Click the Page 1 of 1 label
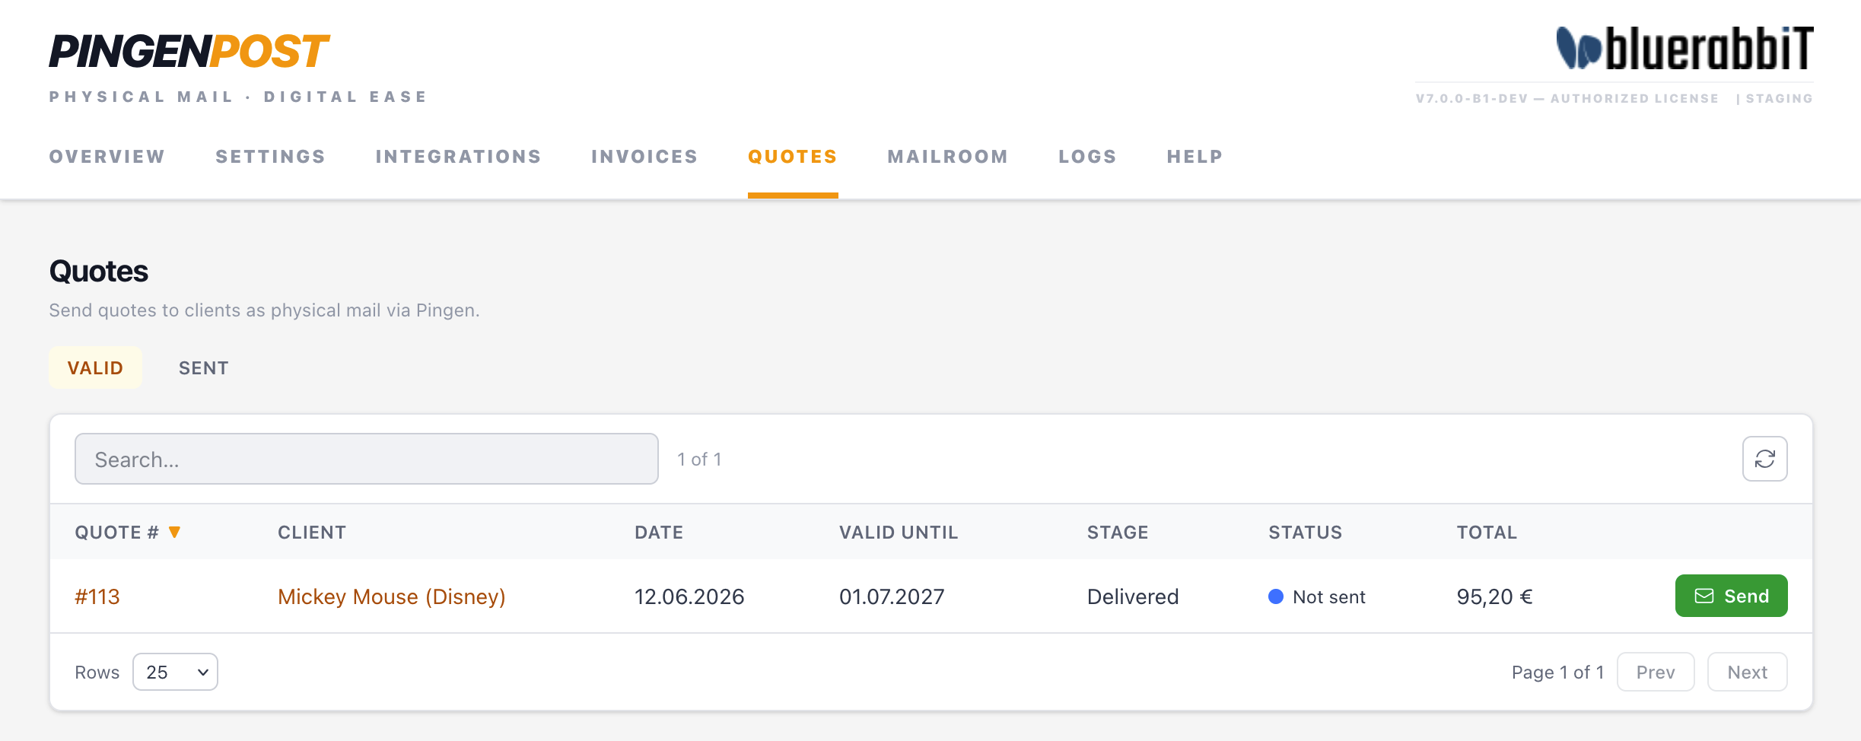 [x=1557, y=672]
